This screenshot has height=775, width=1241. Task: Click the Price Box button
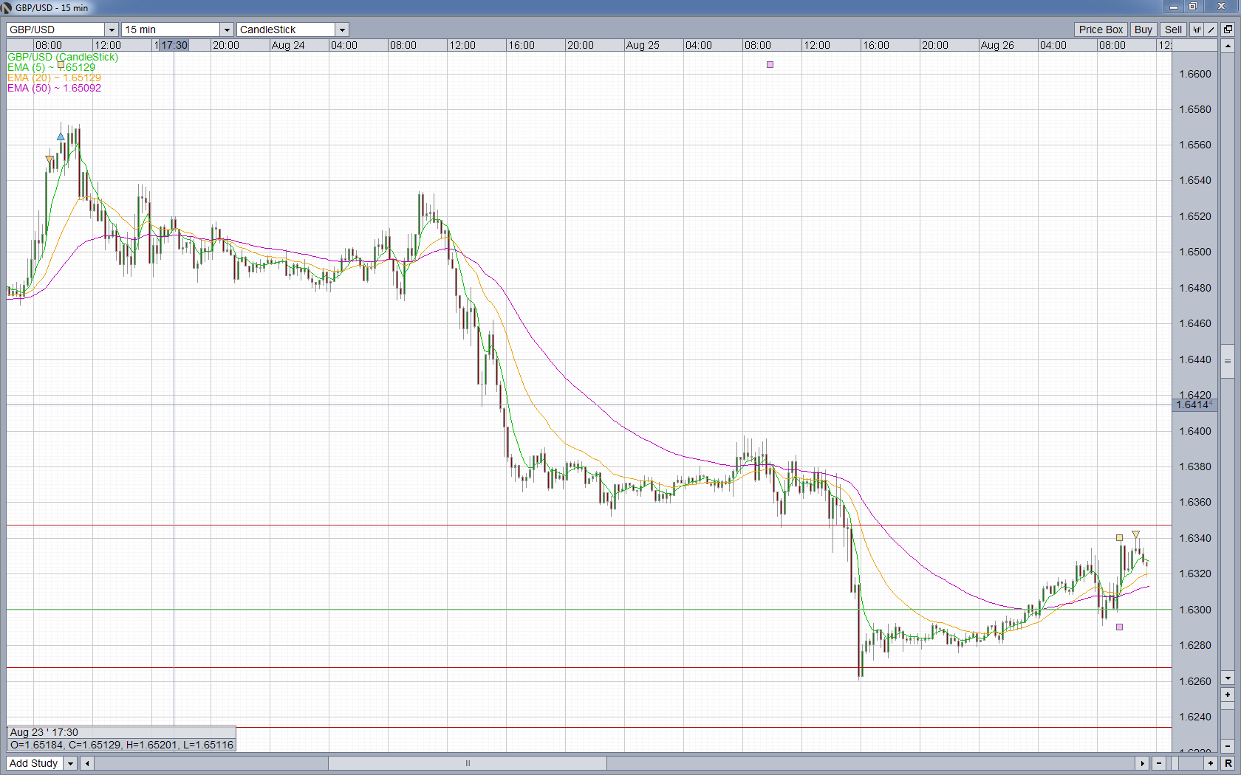point(1101,30)
